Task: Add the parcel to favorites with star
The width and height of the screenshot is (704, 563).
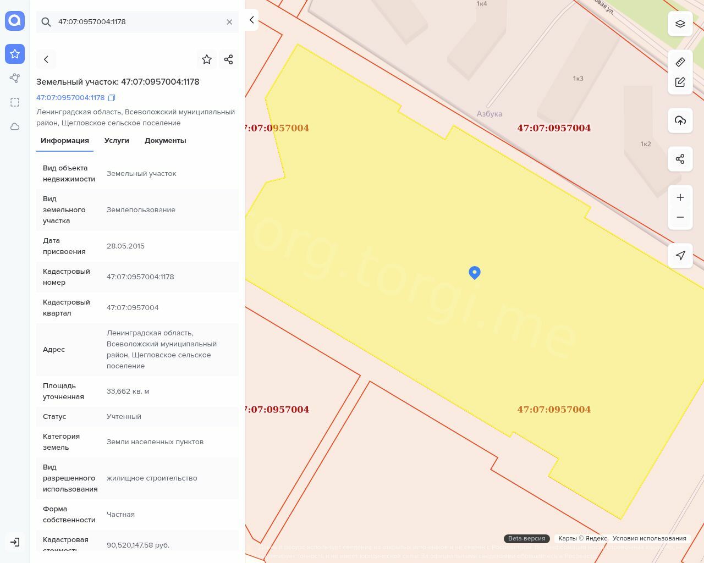Action: tap(207, 59)
